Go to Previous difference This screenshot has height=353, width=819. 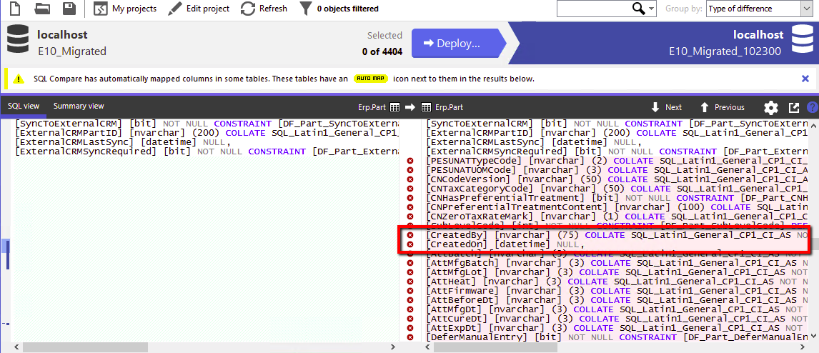coord(722,107)
